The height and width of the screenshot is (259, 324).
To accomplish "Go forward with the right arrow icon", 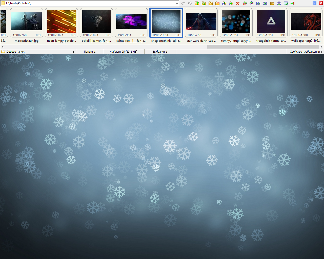I will 190,3.
